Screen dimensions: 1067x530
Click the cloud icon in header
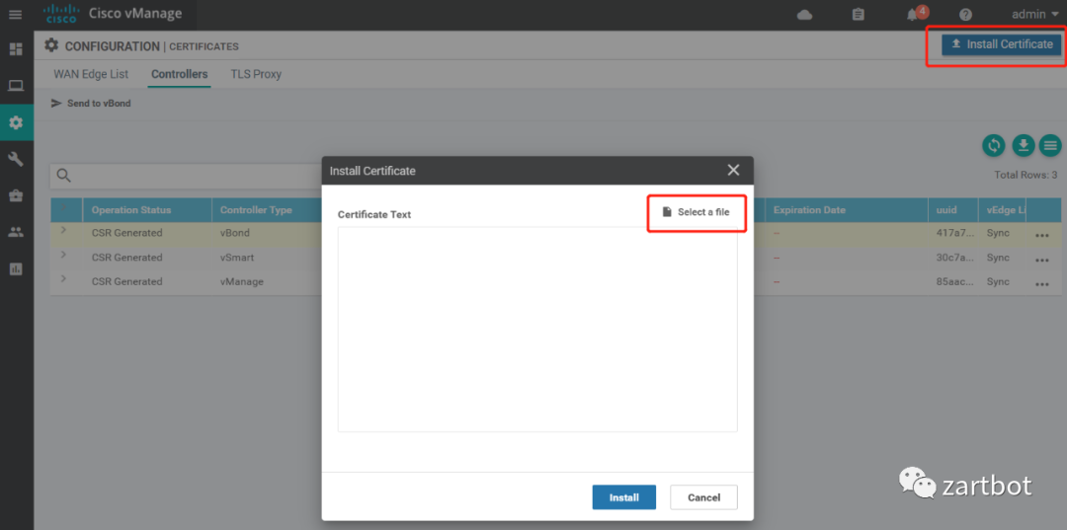click(x=804, y=15)
